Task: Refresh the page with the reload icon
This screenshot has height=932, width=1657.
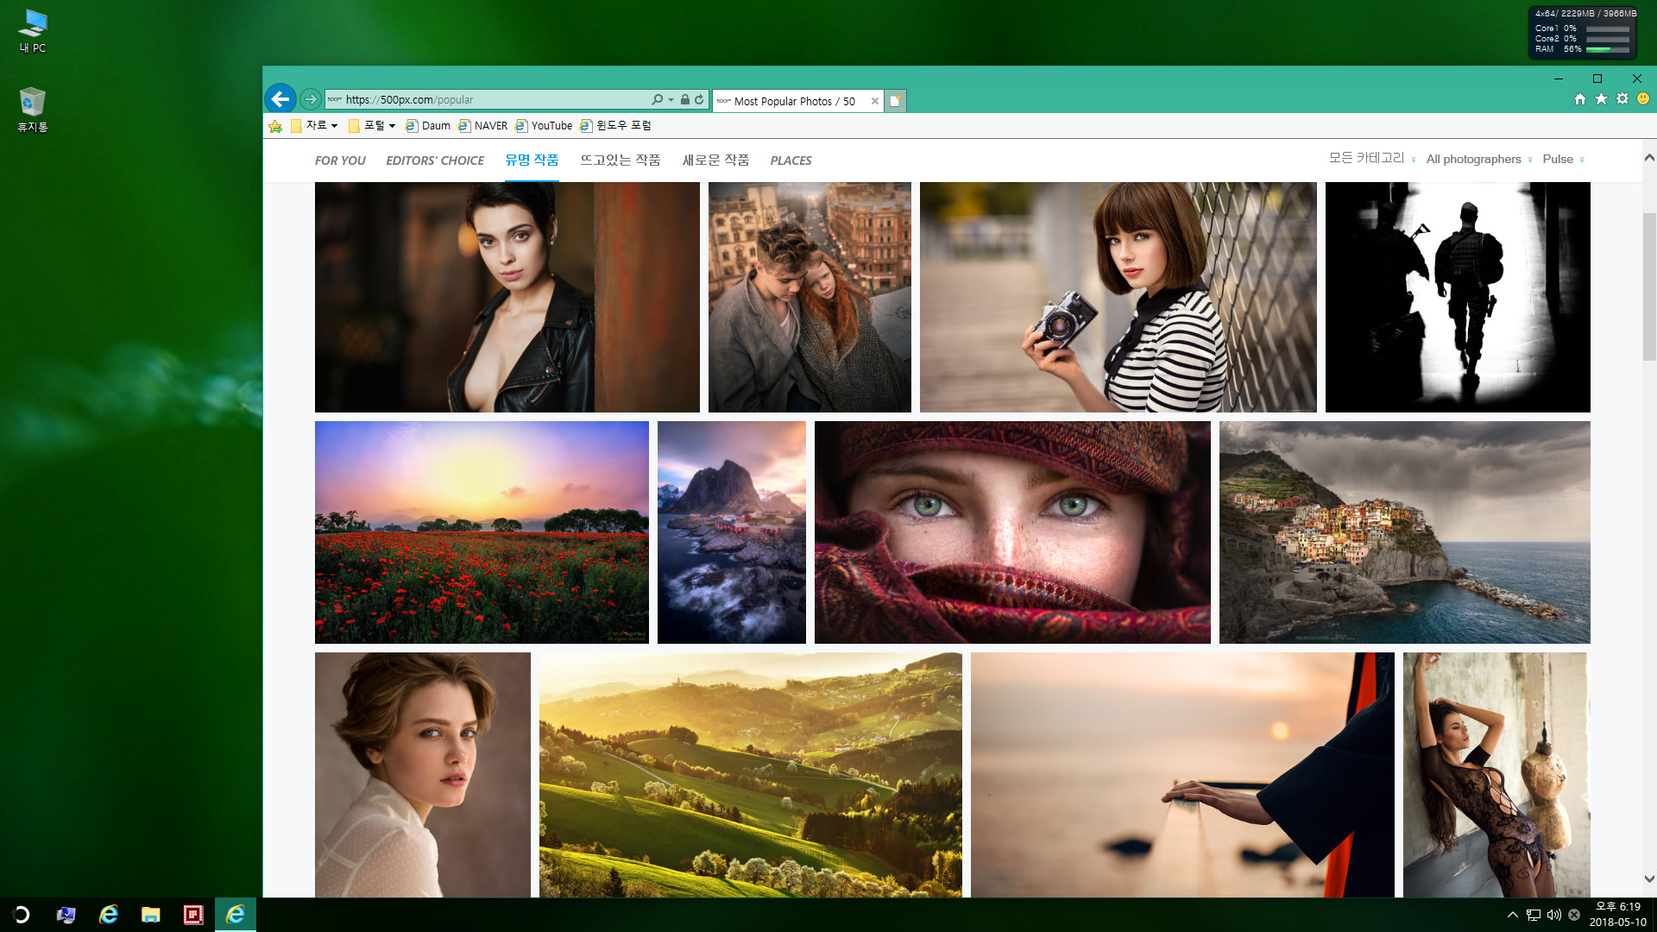Action: tap(699, 99)
